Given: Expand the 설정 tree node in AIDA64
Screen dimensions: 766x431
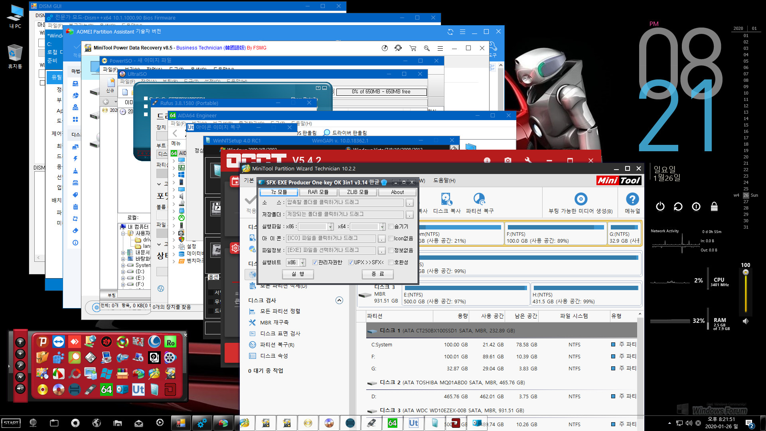Looking at the screenshot, I should pos(174,247).
